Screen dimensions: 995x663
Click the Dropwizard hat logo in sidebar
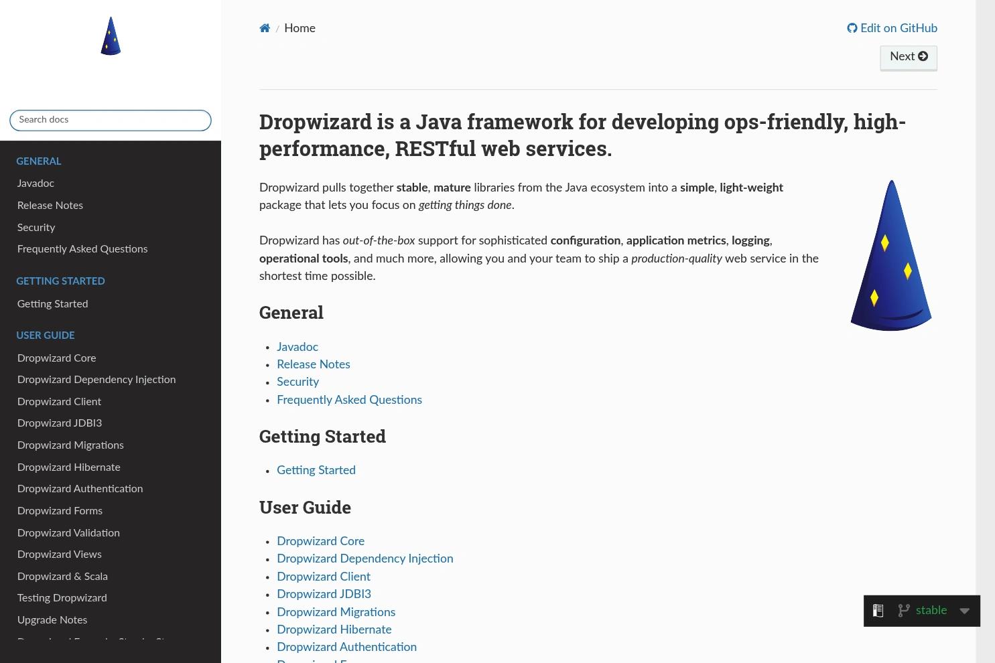tap(111, 36)
